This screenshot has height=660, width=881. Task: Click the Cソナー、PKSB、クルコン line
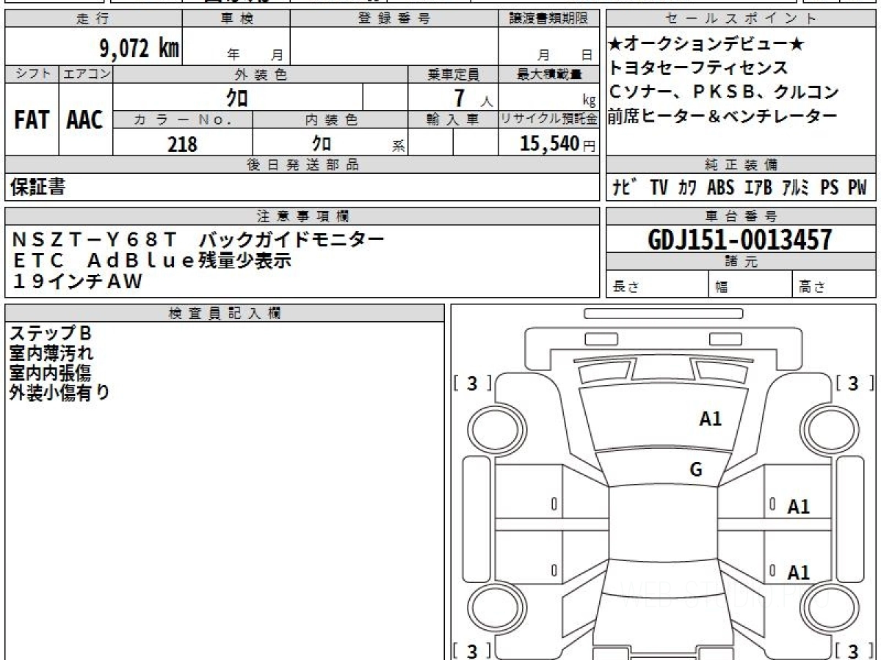(x=724, y=92)
